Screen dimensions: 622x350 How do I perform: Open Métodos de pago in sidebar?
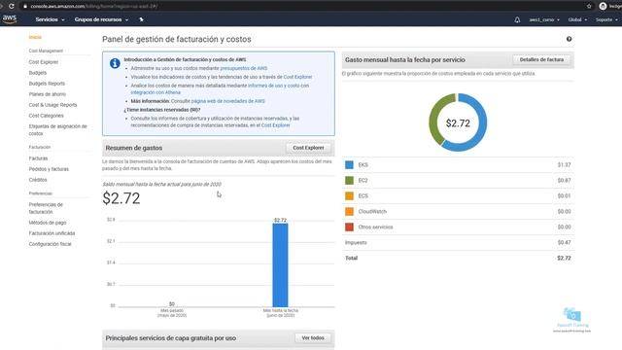coord(48,223)
